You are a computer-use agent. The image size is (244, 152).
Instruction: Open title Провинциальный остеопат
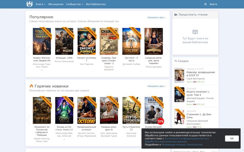tap(86, 128)
